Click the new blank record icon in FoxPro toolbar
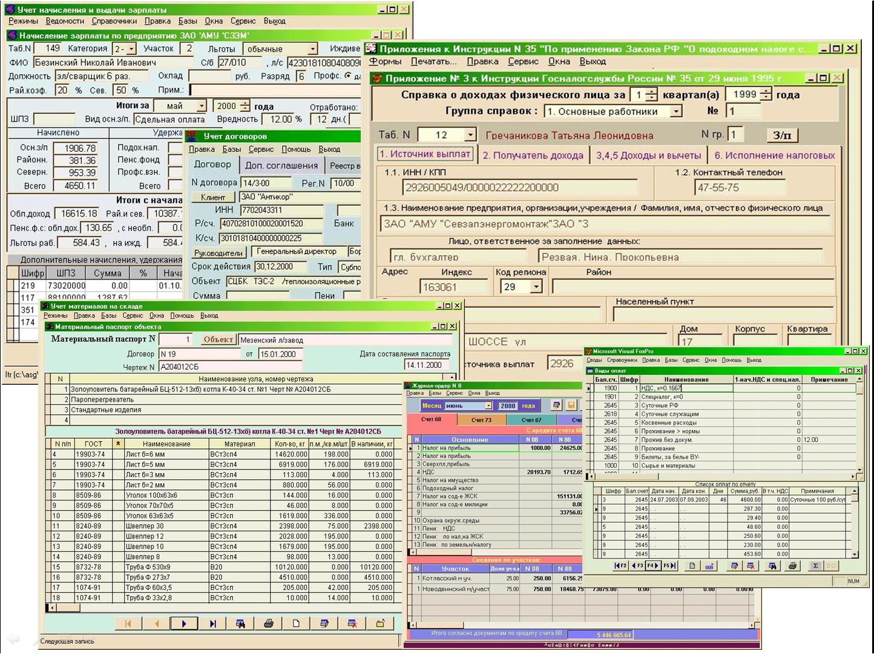Image resolution: width=874 pixels, height=654 pixels. tap(692, 566)
